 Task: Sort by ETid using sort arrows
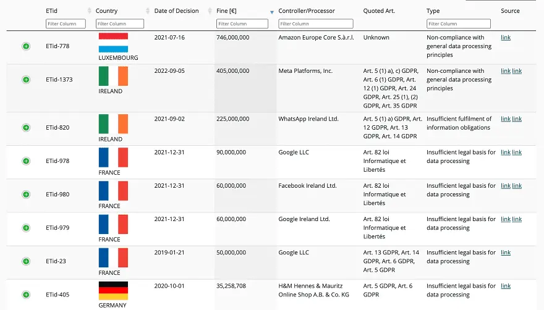tap(89, 10)
